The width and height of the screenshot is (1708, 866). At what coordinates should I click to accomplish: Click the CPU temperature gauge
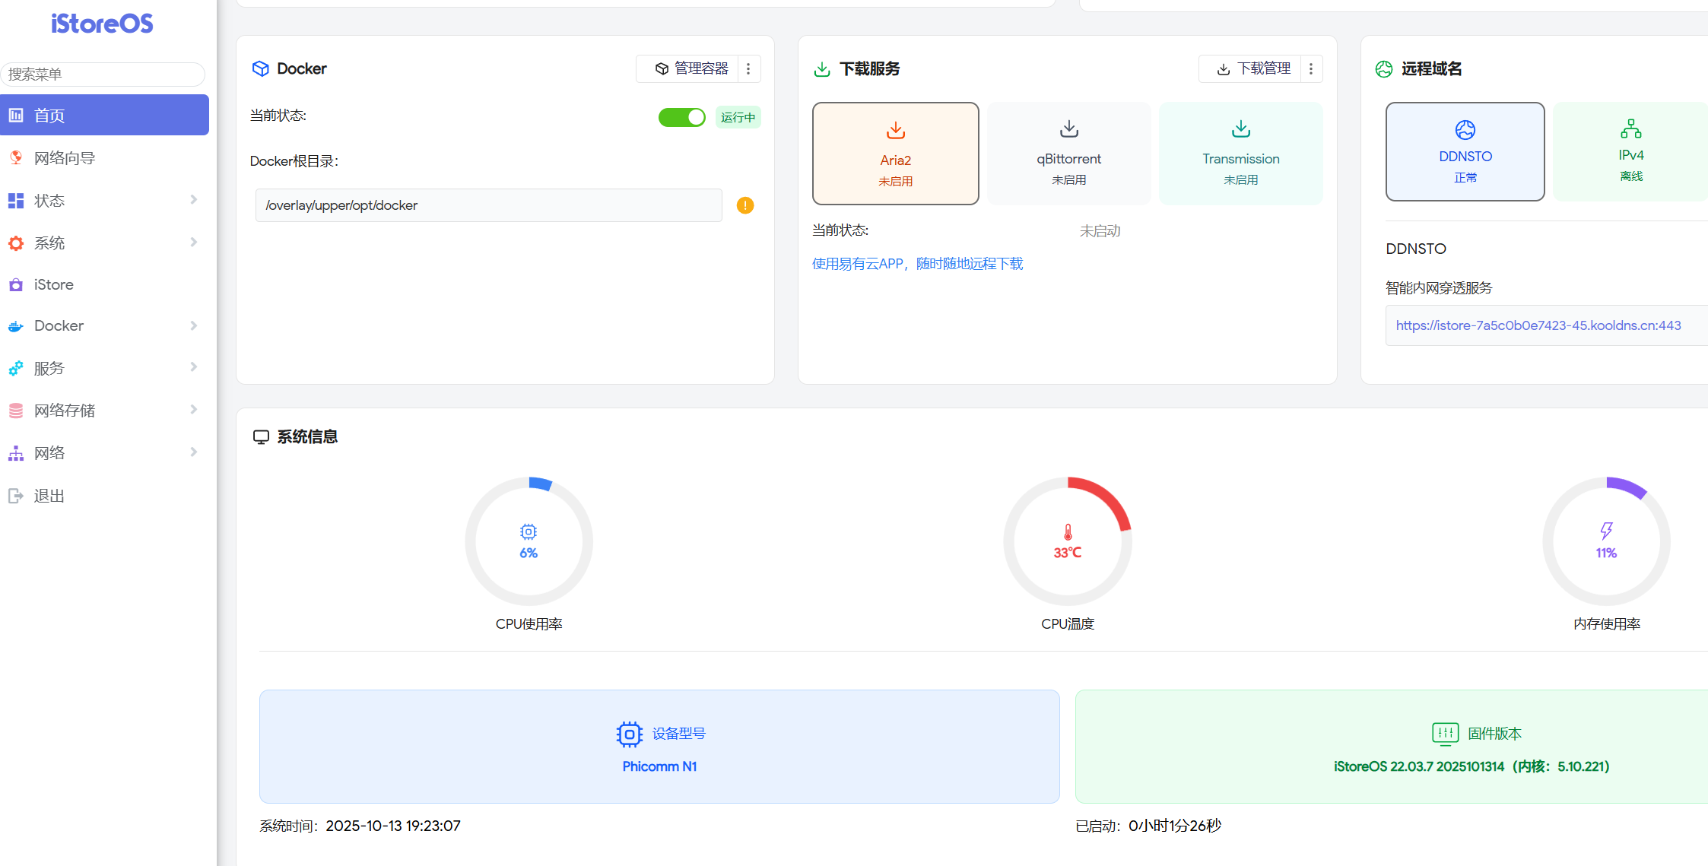1067,541
